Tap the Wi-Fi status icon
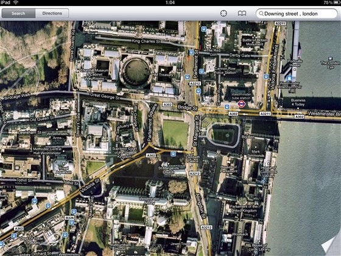Screen dimensions: 341x256 pos(16,2)
